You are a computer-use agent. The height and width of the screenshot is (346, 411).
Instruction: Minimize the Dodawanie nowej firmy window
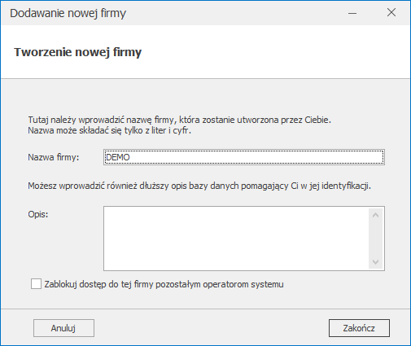pyautogui.click(x=352, y=13)
